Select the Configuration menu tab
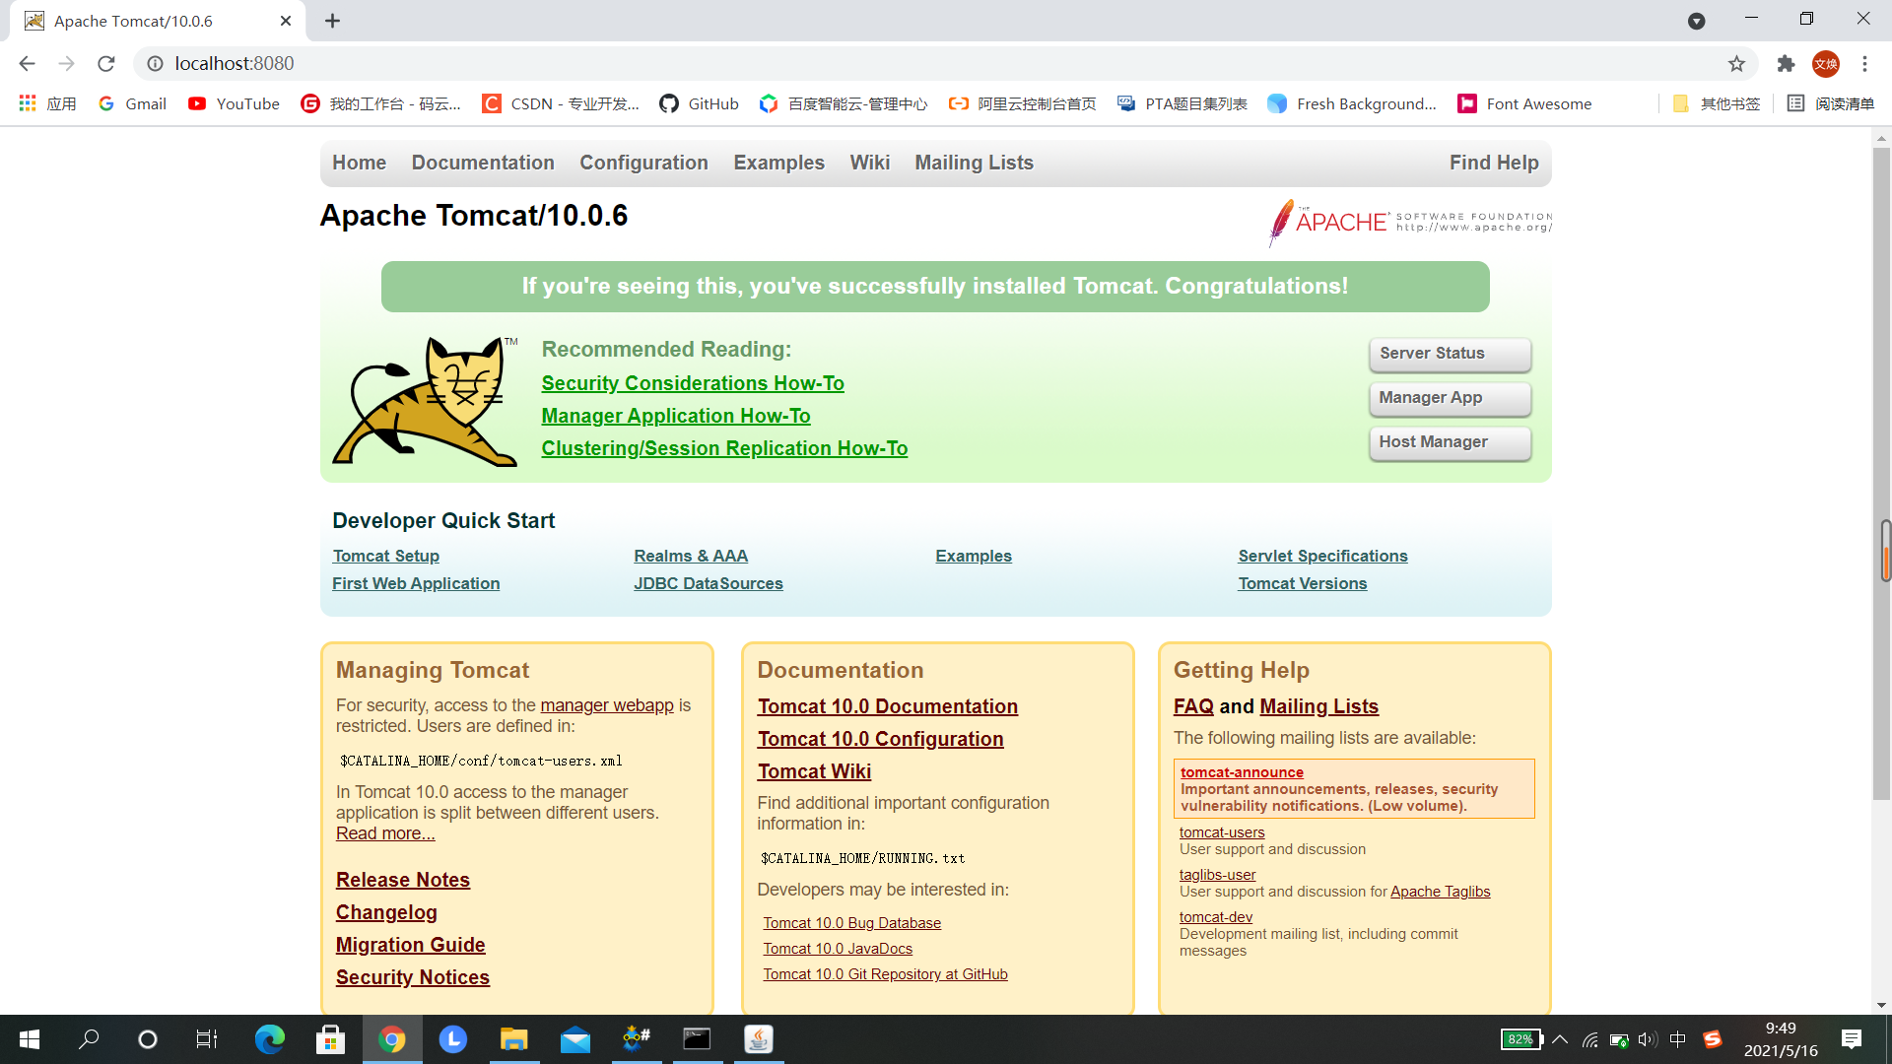Viewport: 1892px width, 1064px height. [x=645, y=163]
